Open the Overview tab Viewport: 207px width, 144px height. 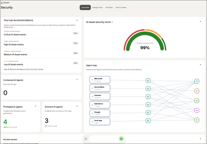(x=85, y=7)
